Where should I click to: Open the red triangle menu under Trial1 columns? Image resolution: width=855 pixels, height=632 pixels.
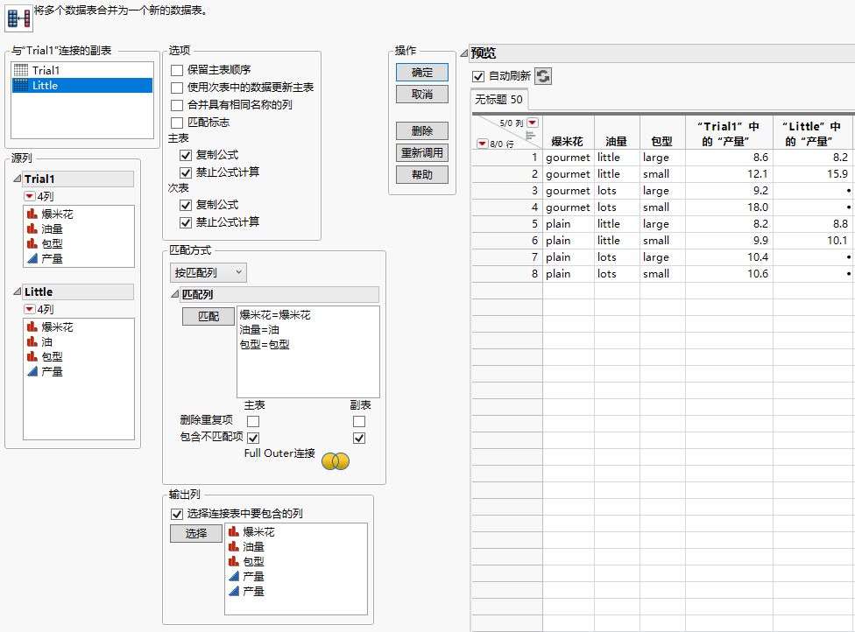click(29, 196)
